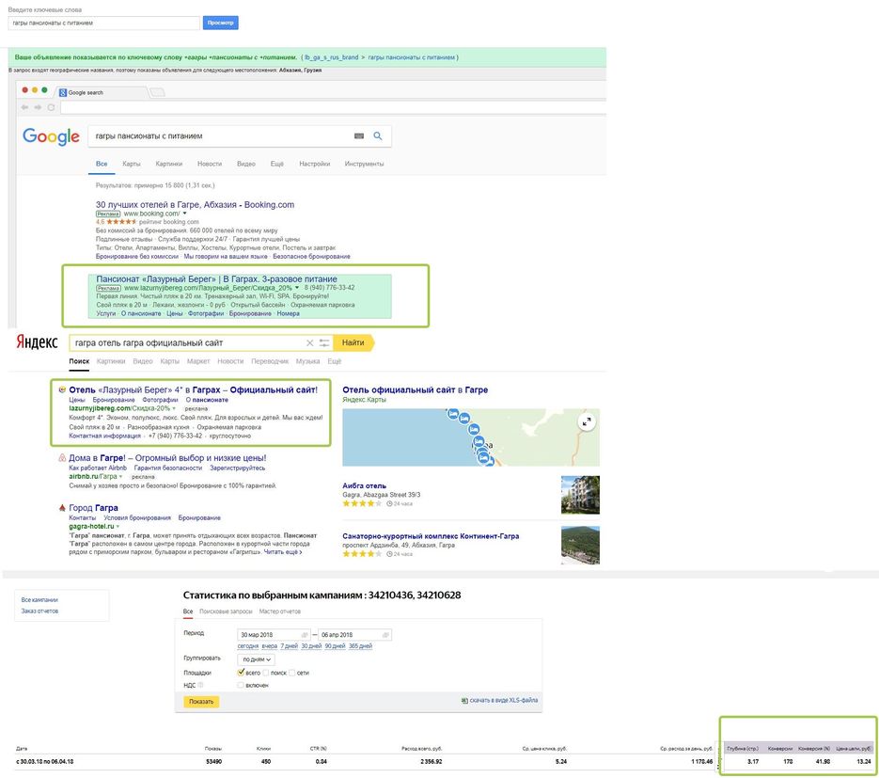The image size is (879, 778).
Task: Open calendar icon in 06 апр 2018 field
Action: 385,635
